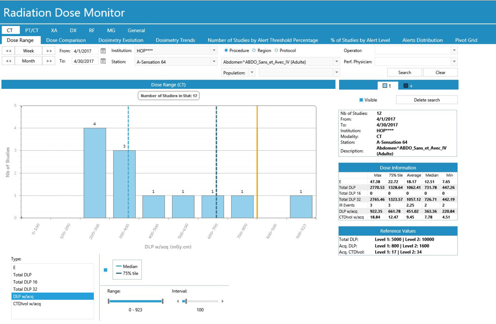
Task: Go to previous week using back arrows
Action: (x=9, y=51)
